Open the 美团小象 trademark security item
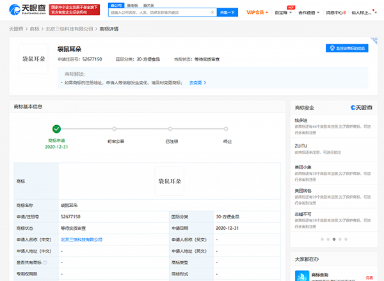The width and height of the screenshot is (384, 281). click(333, 173)
